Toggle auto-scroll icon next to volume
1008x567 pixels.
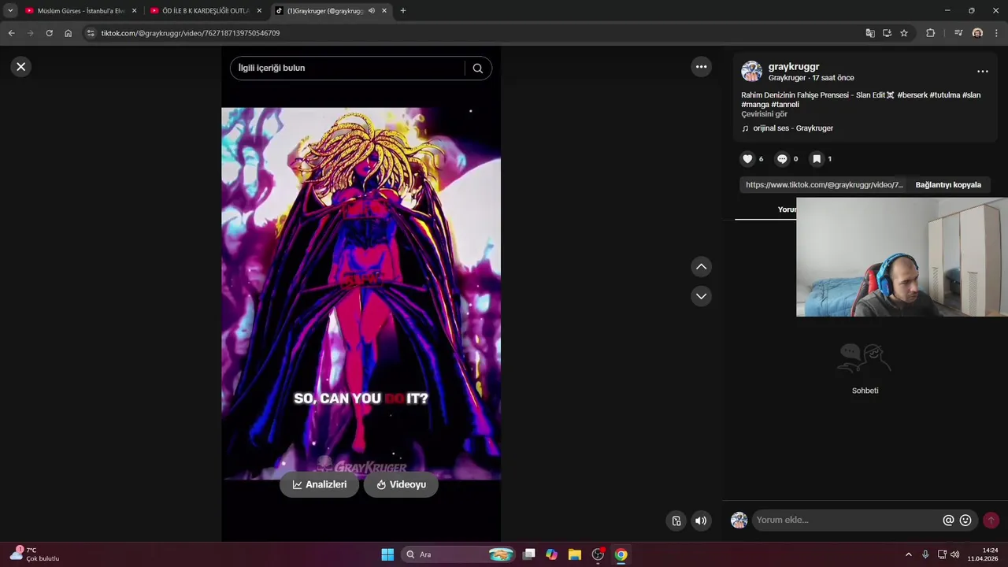click(x=676, y=521)
